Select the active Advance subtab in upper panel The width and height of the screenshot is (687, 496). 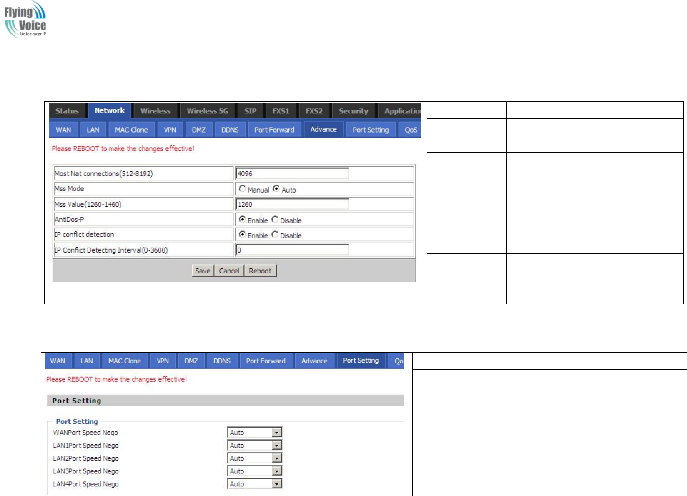323,129
